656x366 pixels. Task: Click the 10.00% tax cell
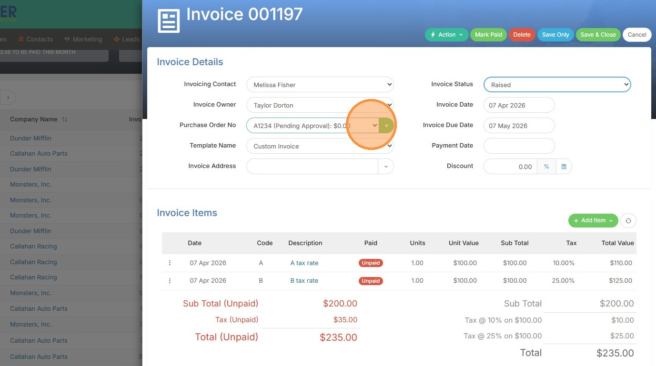(564, 263)
